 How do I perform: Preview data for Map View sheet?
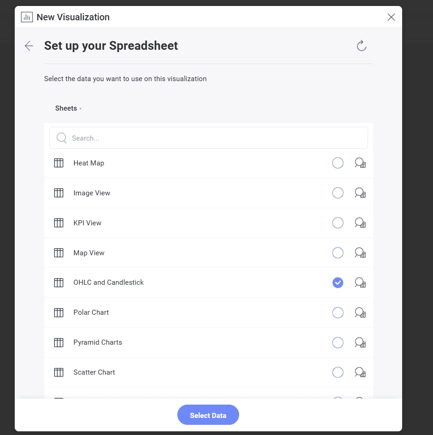[x=360, y=253]
